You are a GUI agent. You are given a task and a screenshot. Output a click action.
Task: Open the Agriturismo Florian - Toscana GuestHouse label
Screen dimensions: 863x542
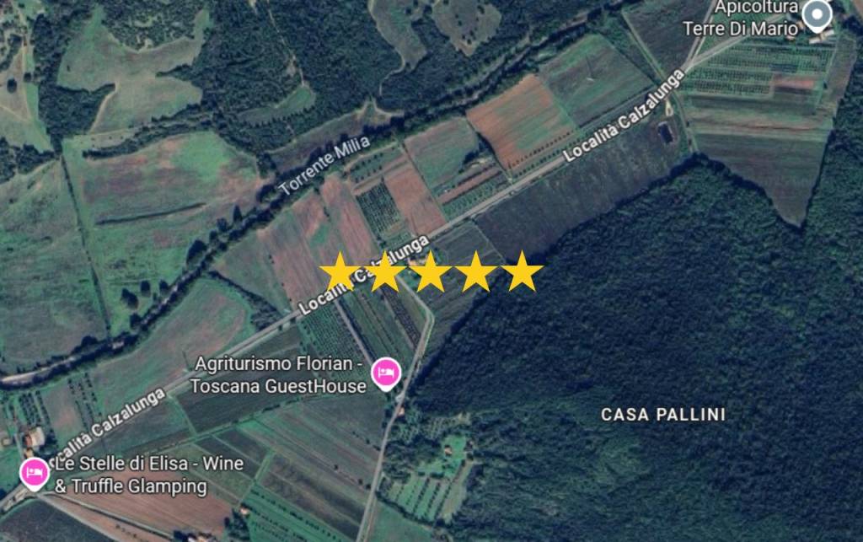tap(278, 375)
